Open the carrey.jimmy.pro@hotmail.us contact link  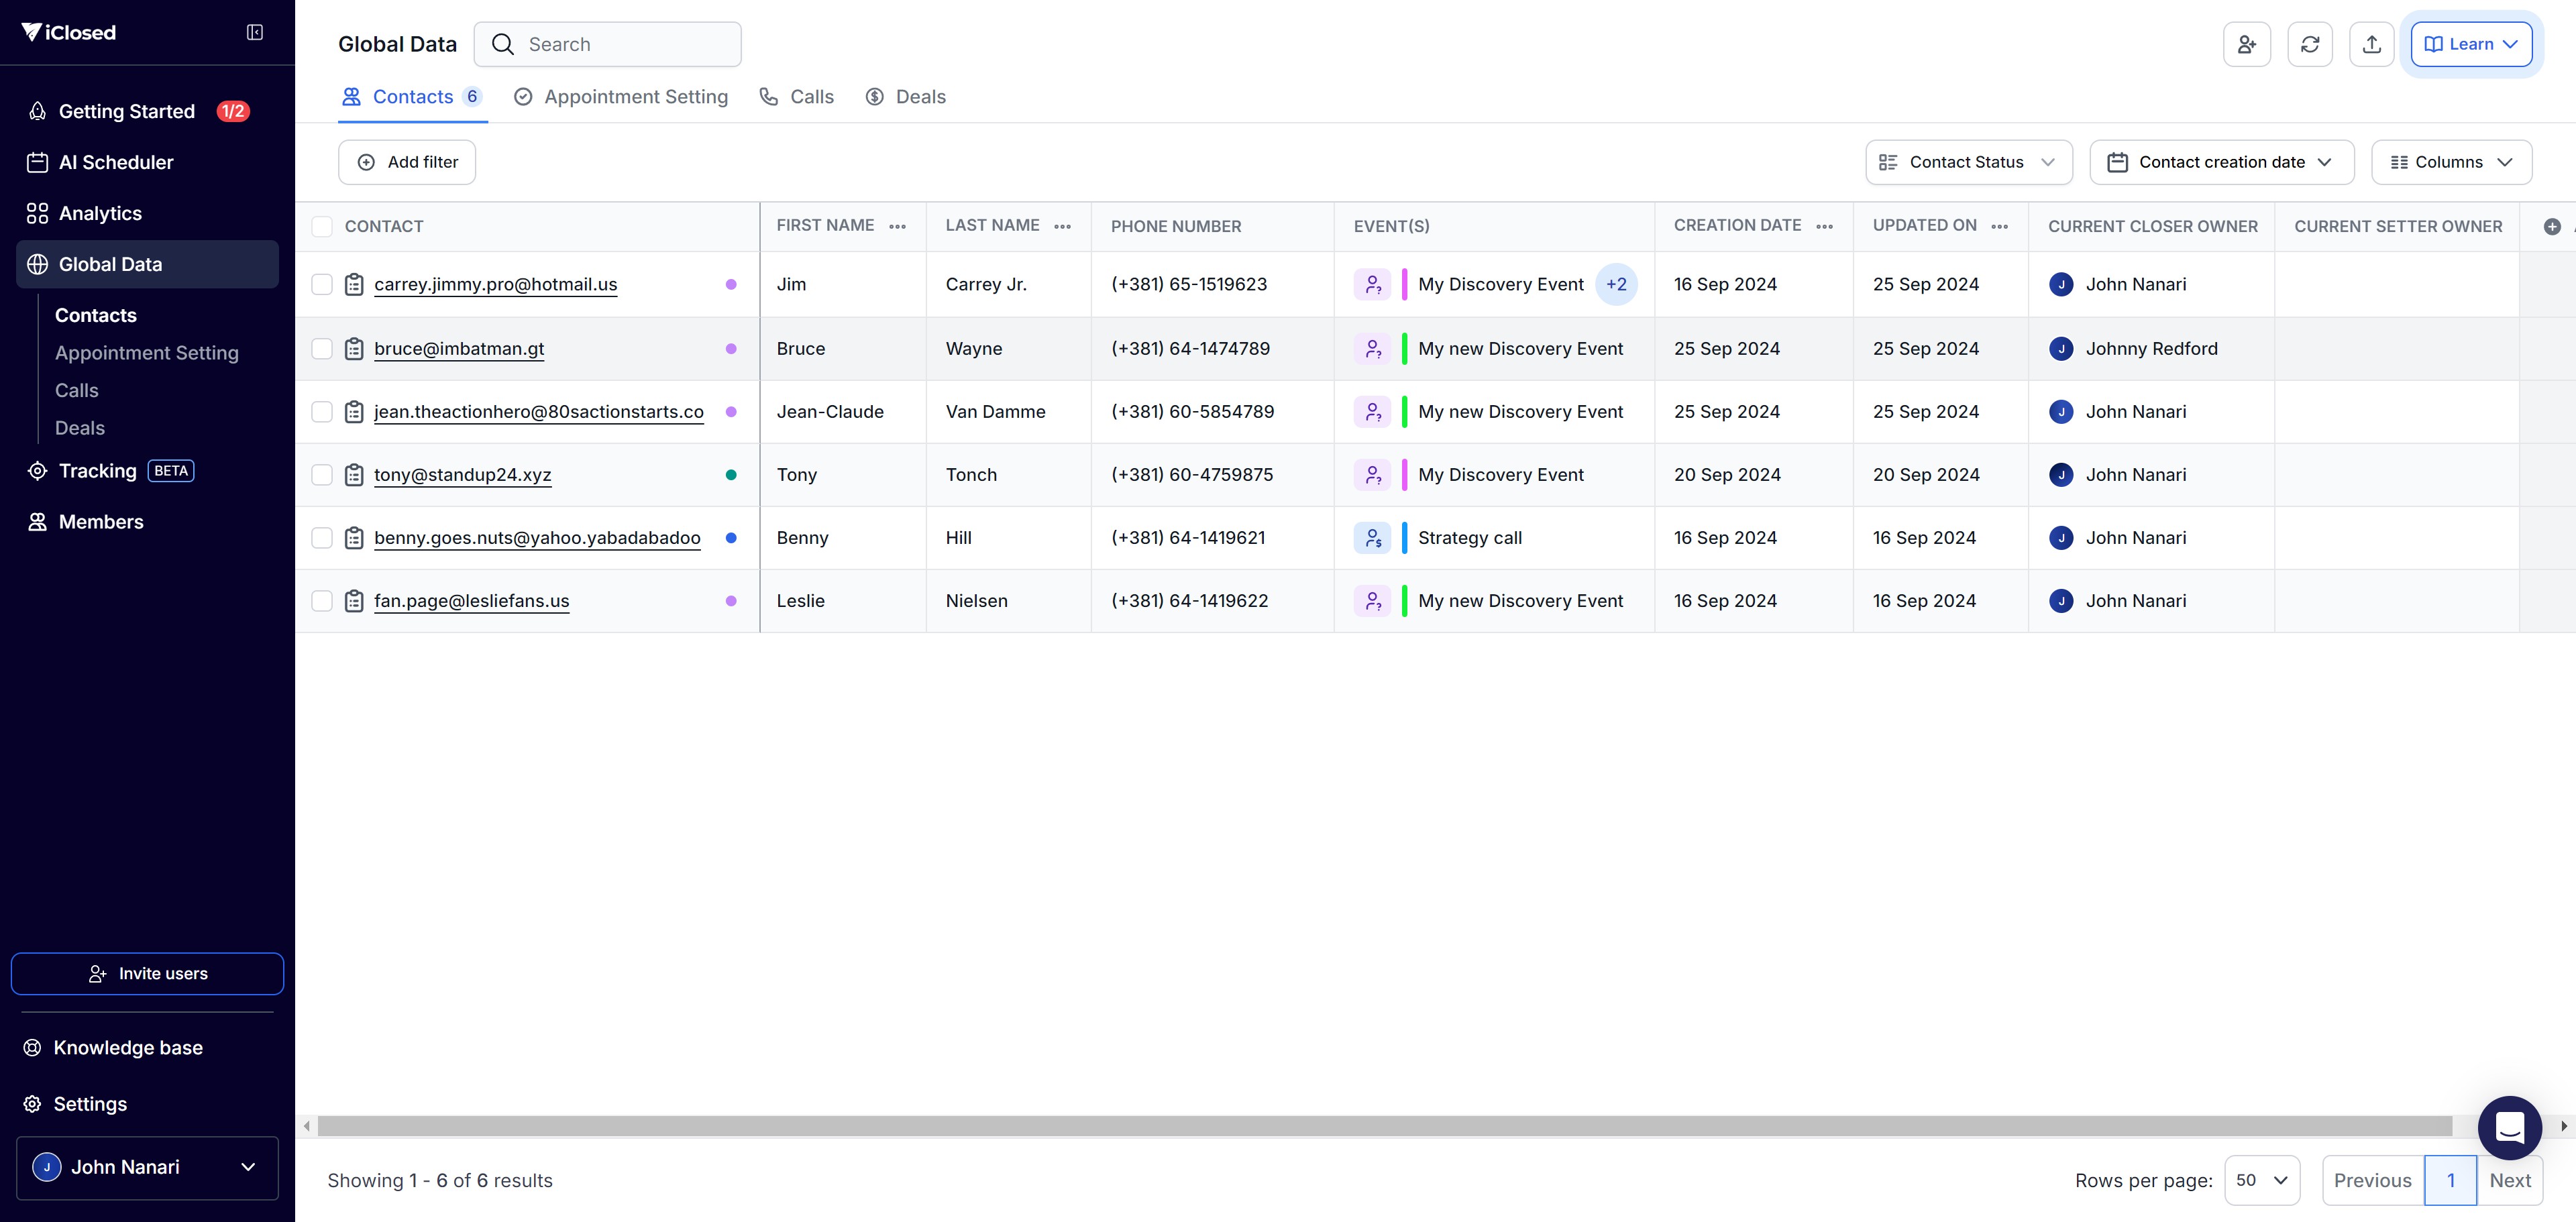coord(495,285)
